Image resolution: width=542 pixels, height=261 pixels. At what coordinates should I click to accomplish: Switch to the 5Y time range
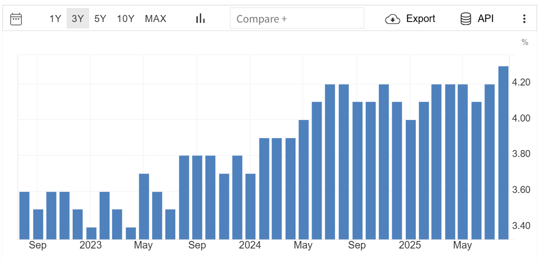(100, 19)
